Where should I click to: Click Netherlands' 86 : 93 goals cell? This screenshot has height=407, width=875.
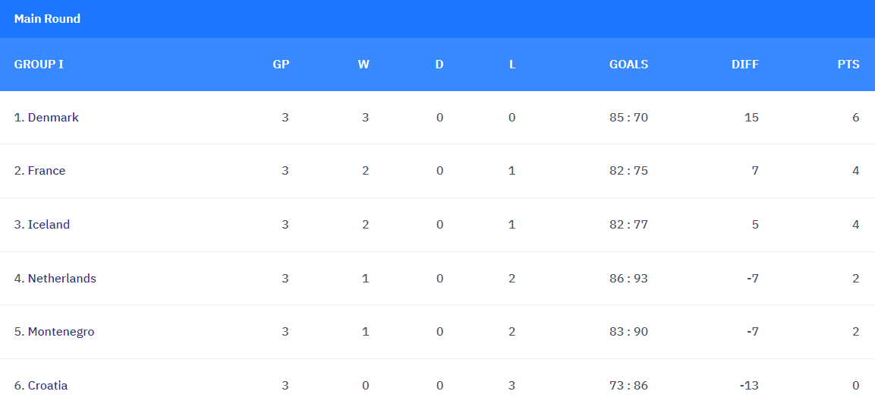[628, 279]
